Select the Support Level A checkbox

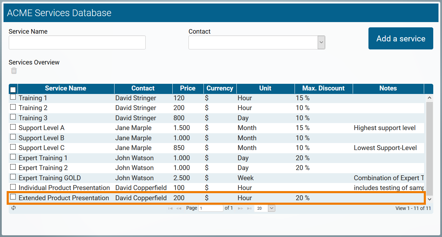click(x=13, y=127)
